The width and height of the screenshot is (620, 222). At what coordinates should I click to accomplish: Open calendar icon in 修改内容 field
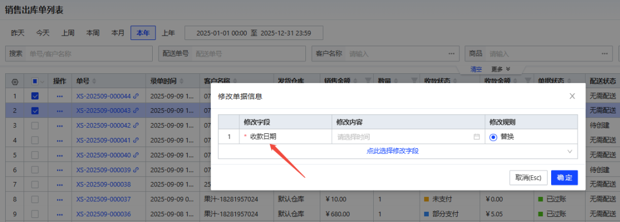tap(476, 137)
